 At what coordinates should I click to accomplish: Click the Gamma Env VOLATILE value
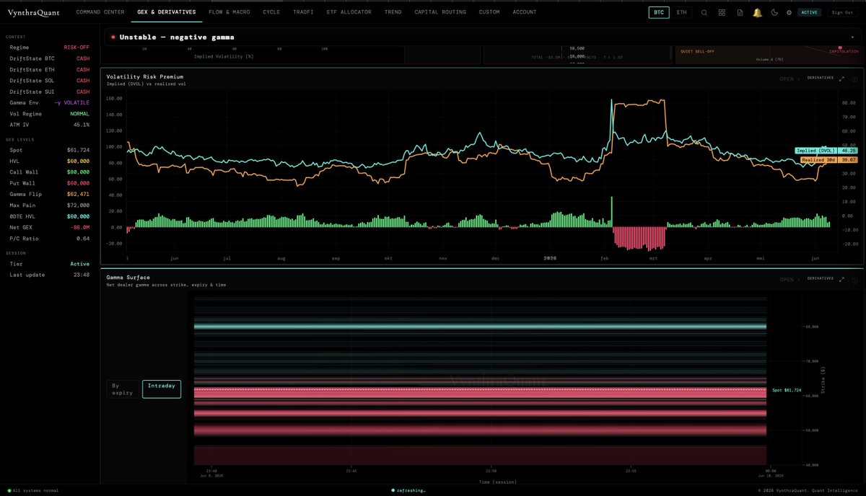[x=72, y=103]
